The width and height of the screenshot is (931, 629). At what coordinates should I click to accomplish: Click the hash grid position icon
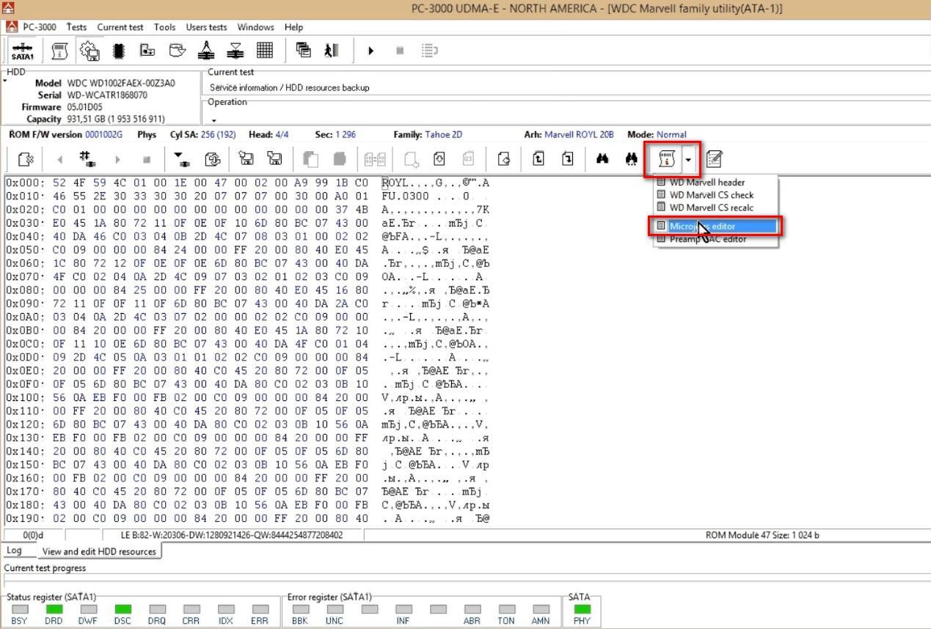coord(88,158)
